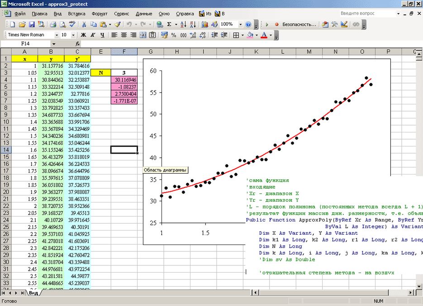Toggle underline with the Ч button
This screenshot has height=306, width=423.
pyautogui.click(x=102, y=35)
